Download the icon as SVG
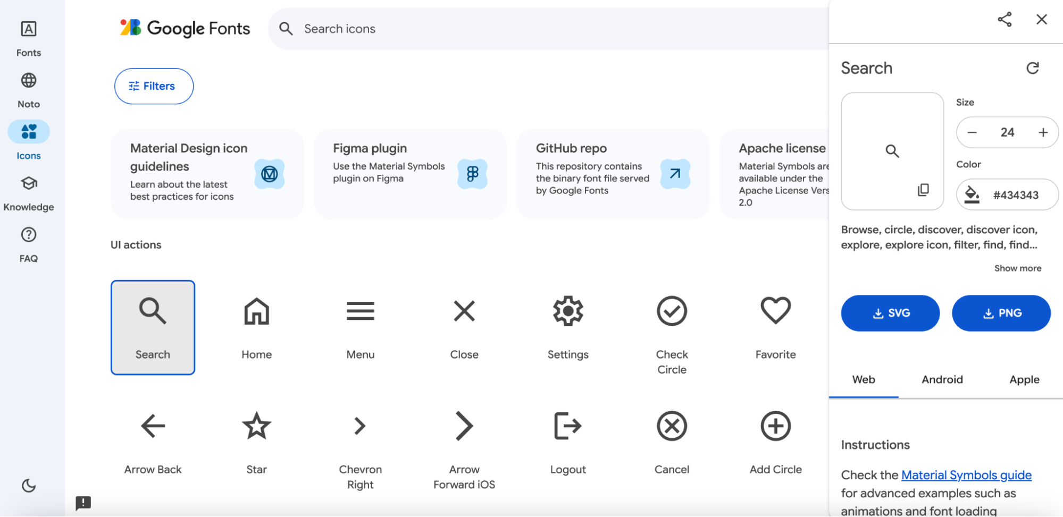 [x=890, y=313]
